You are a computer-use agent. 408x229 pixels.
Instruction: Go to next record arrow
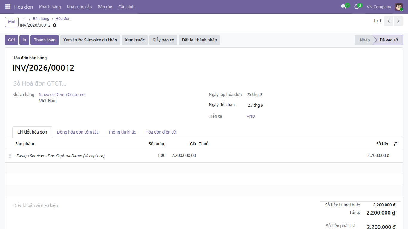[x=398, y=21]
